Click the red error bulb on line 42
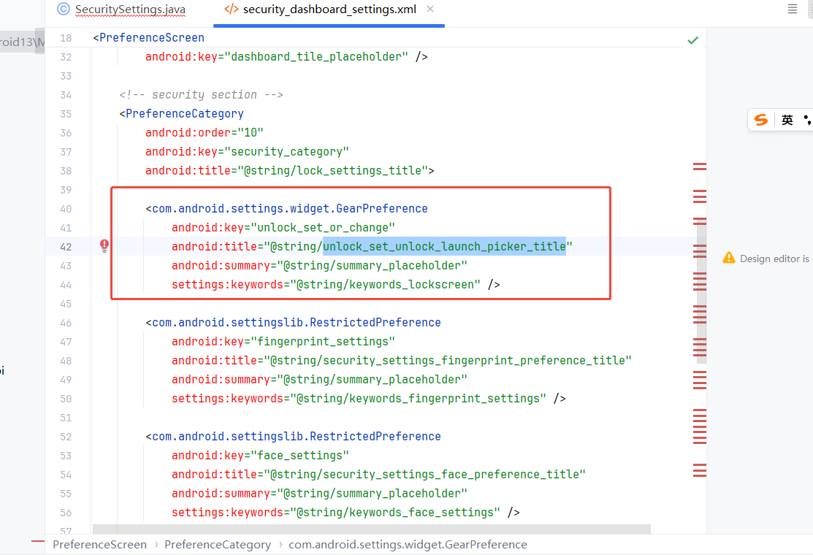This screenshot has height=555, width=813. pos(104,245)
